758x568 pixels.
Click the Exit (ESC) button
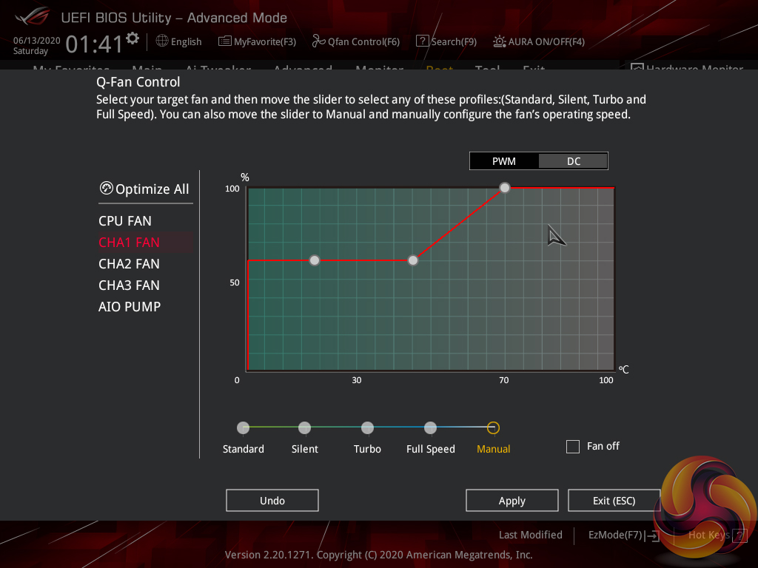tap(614, 501)
